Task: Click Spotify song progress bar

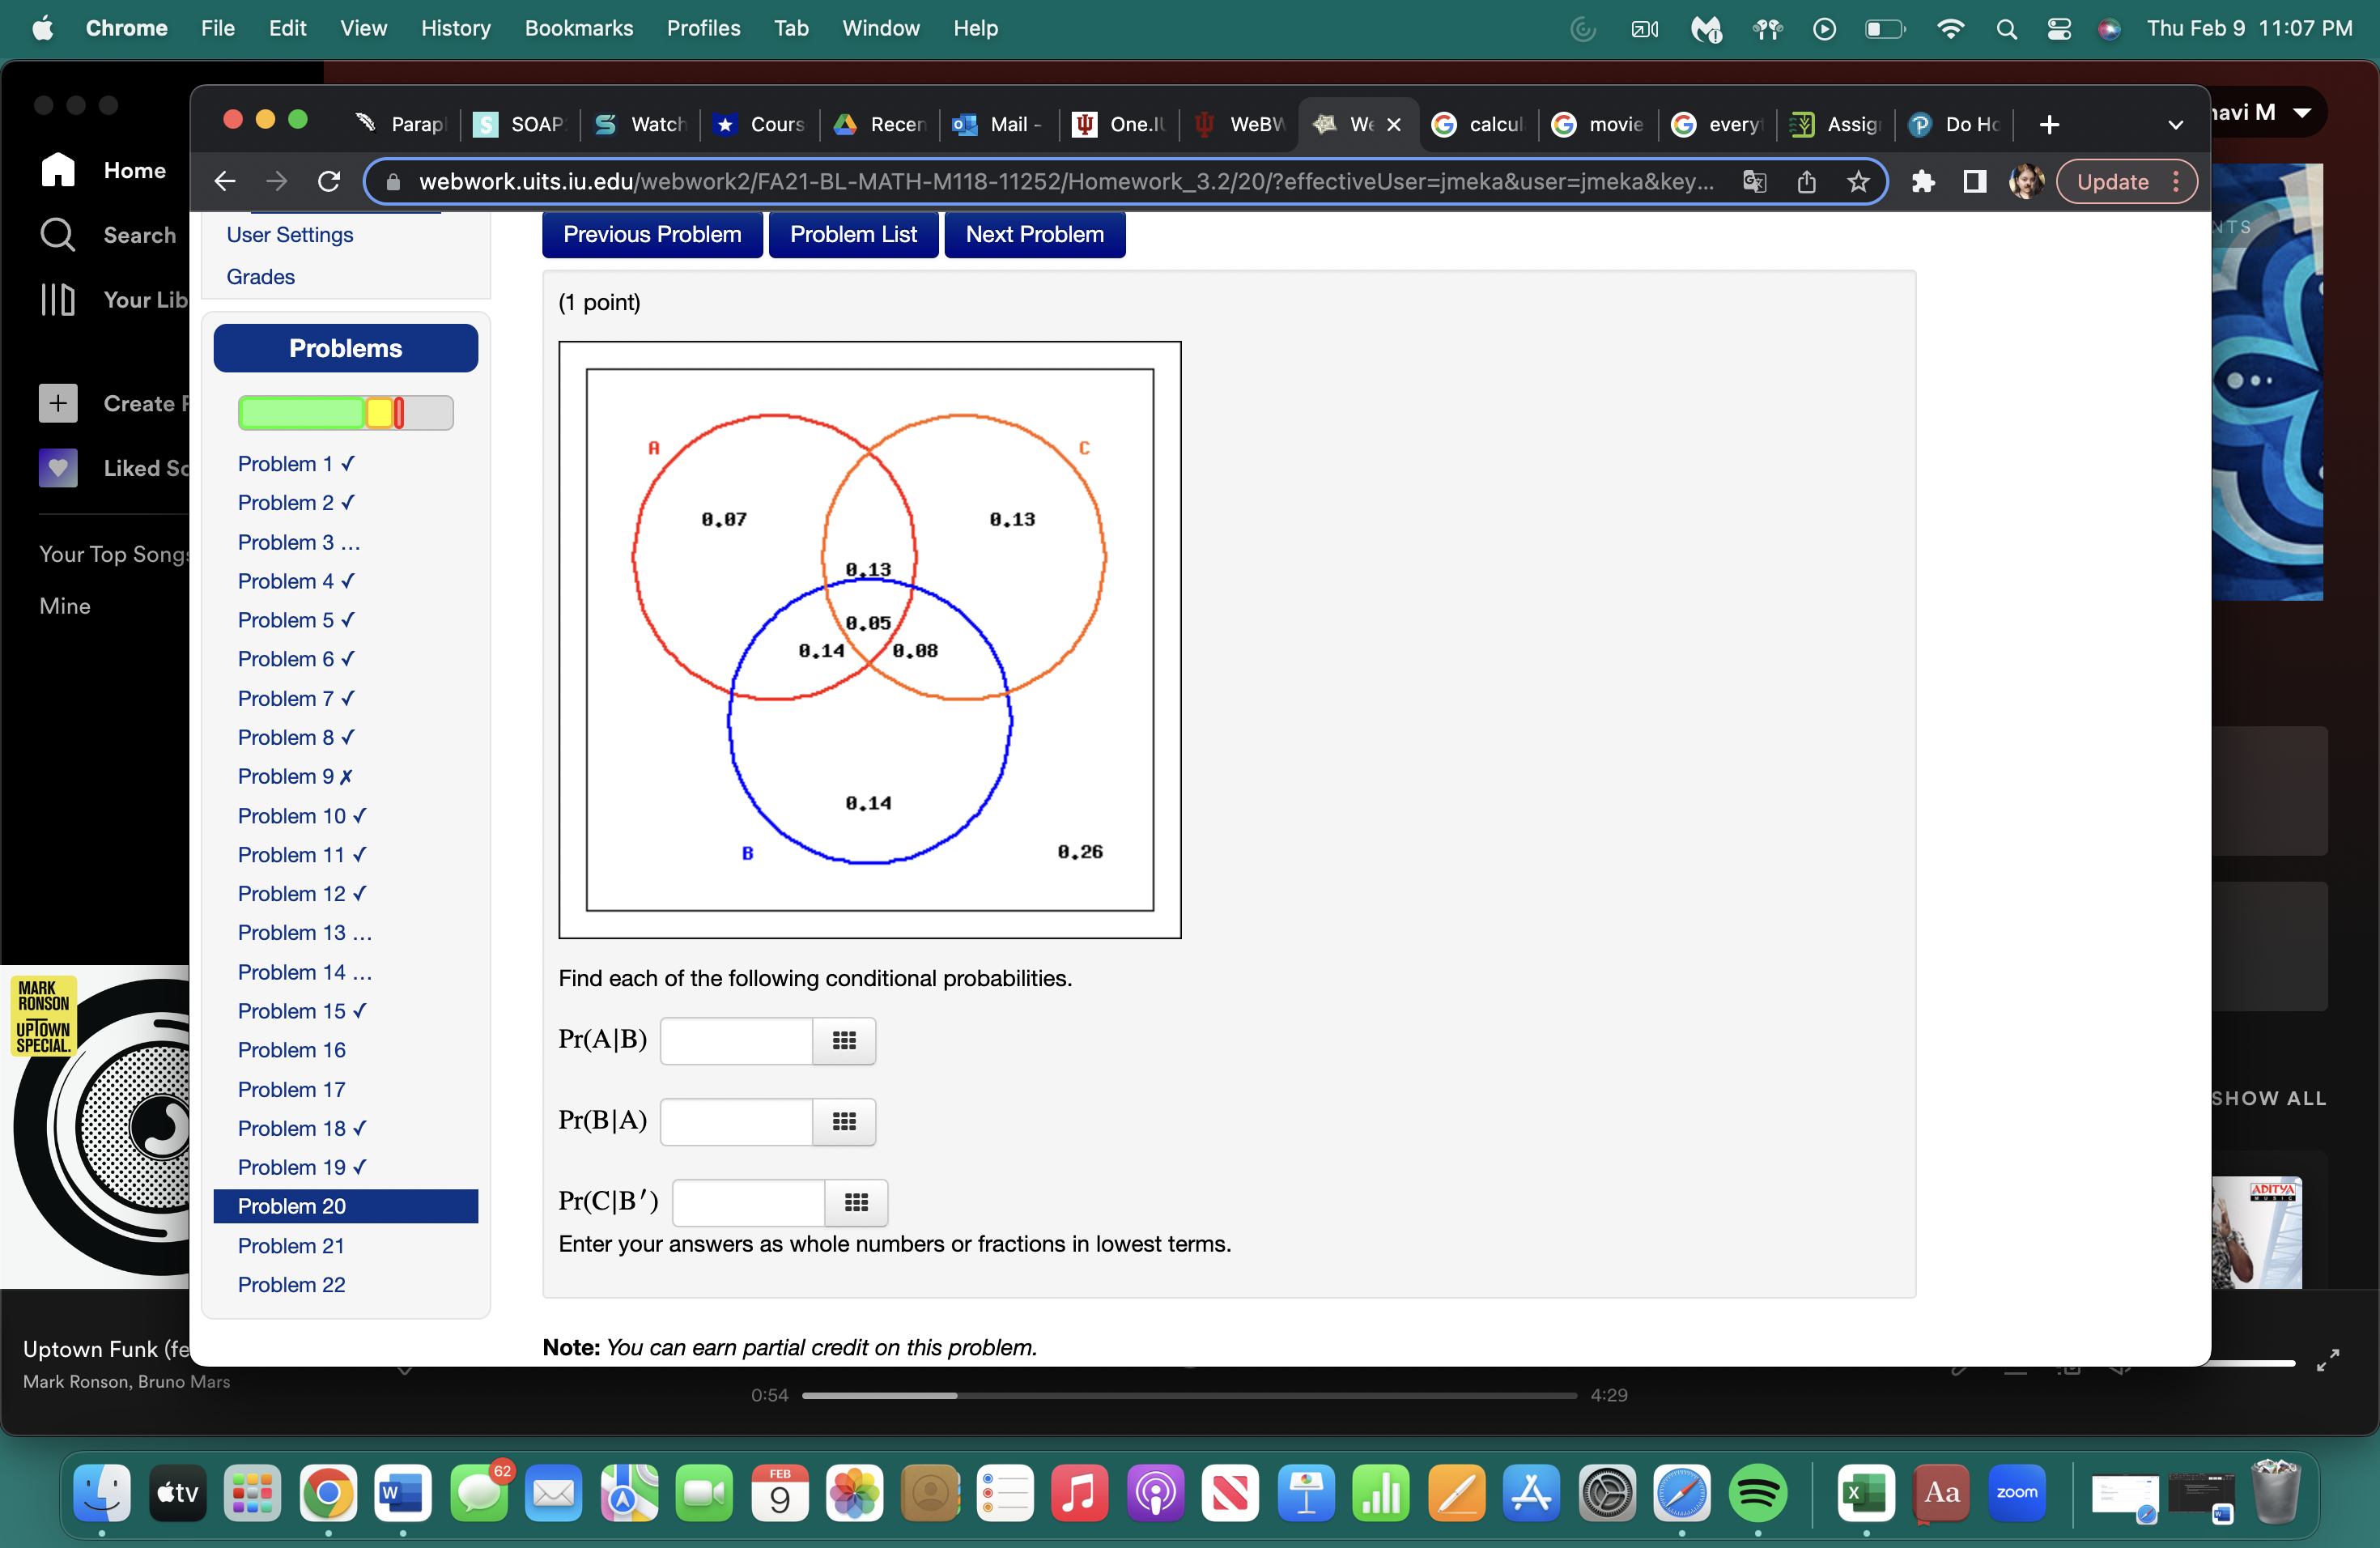Action: (x=1188, y=1395)
